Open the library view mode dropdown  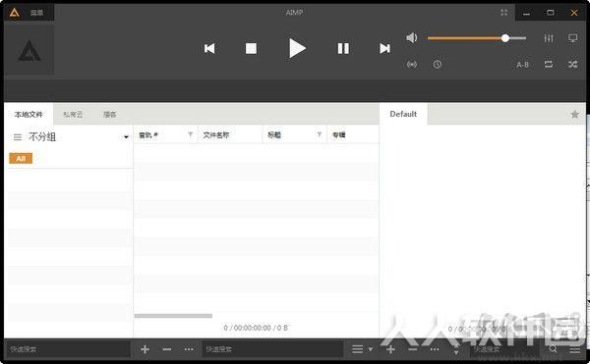point(362,349)
